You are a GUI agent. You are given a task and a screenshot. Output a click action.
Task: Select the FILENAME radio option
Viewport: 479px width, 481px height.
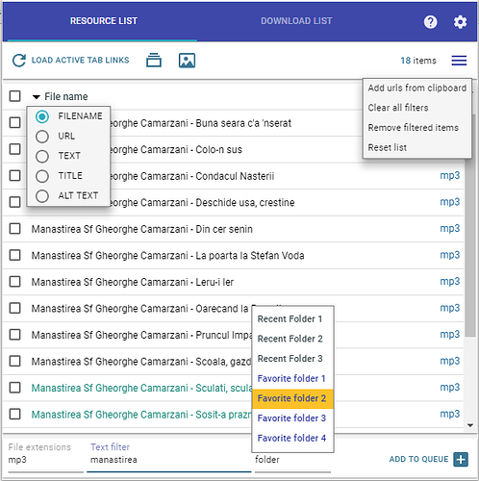(42, 116)
